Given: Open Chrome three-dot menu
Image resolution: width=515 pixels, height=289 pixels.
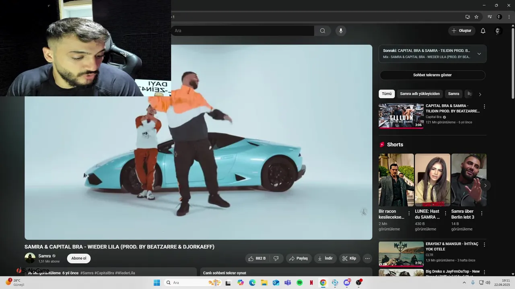Looking at the screenshot, I should coord(509,17).
